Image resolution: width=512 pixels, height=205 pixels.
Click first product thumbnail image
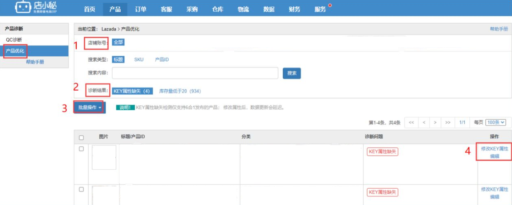tap(104, 157)
